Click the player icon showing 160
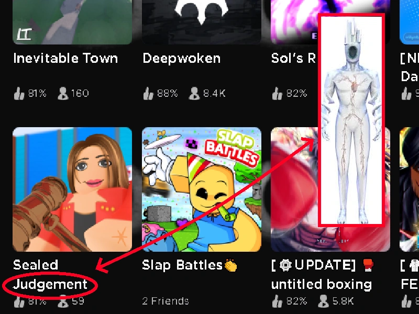The height and width of the screenshot is (314, 419). coord(63,94)
